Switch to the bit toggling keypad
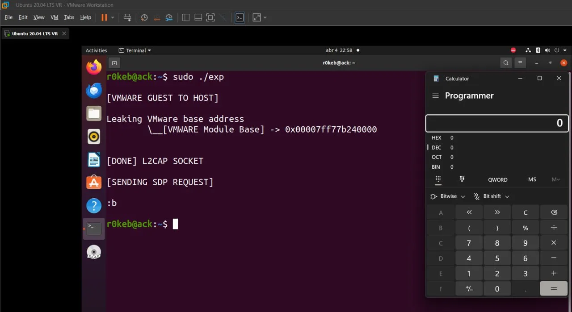The width and height of the screenshot is (572, 312). coord(462,179)
